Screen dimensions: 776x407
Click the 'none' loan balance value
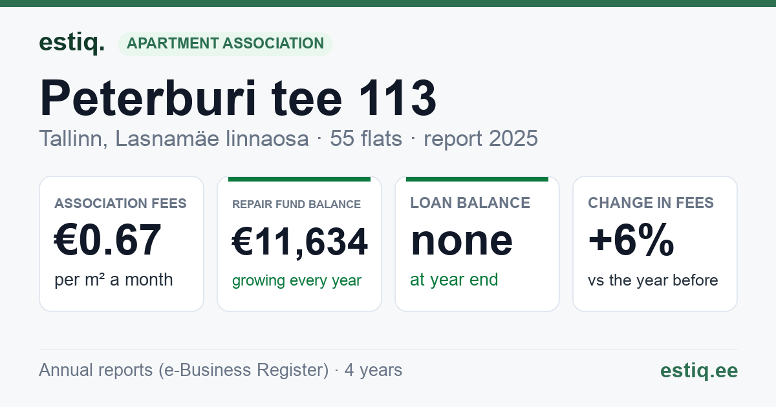click(x=462, y=240)
